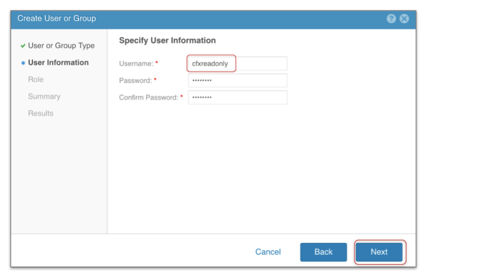
Task: Click into the Confirm Password input field
Action: click(x=237, y=98)
